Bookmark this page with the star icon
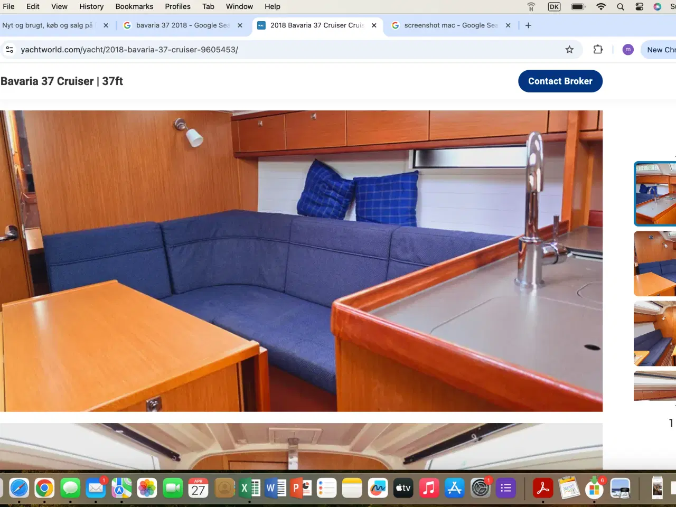676x507 pixels. (x=569, y=50)
